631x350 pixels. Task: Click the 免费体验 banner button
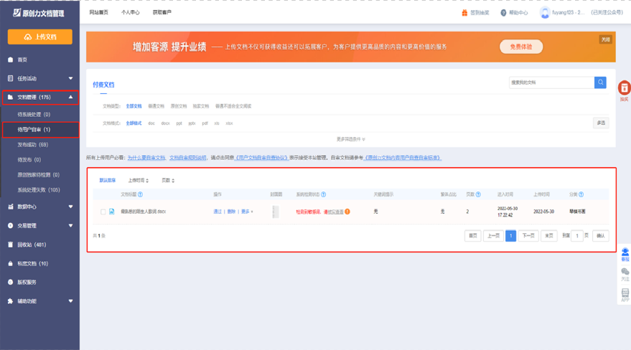(521, 47)
